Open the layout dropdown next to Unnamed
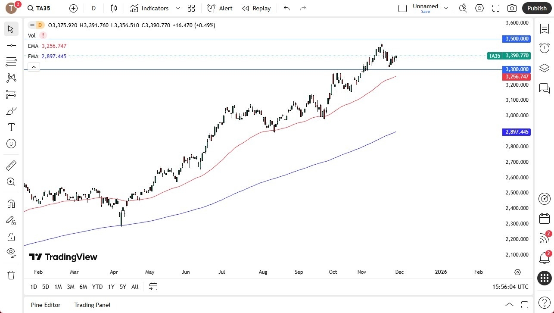Screen dimensions: 554x313 click(446, 8)
